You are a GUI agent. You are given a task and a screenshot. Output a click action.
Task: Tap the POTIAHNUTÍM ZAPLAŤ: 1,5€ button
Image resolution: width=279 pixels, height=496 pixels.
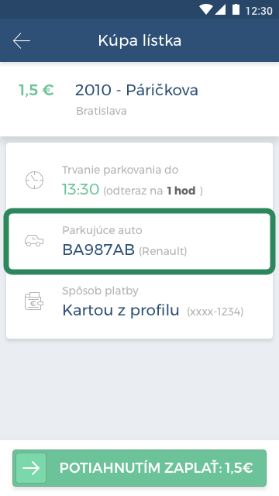pyautogui.click(x=139, y=468)
